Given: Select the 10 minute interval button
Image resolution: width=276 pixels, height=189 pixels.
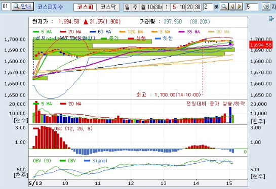Looking at the screenshot, I should 182,7.
